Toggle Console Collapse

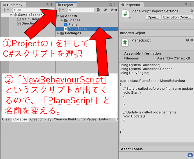(x=20, y=119)
